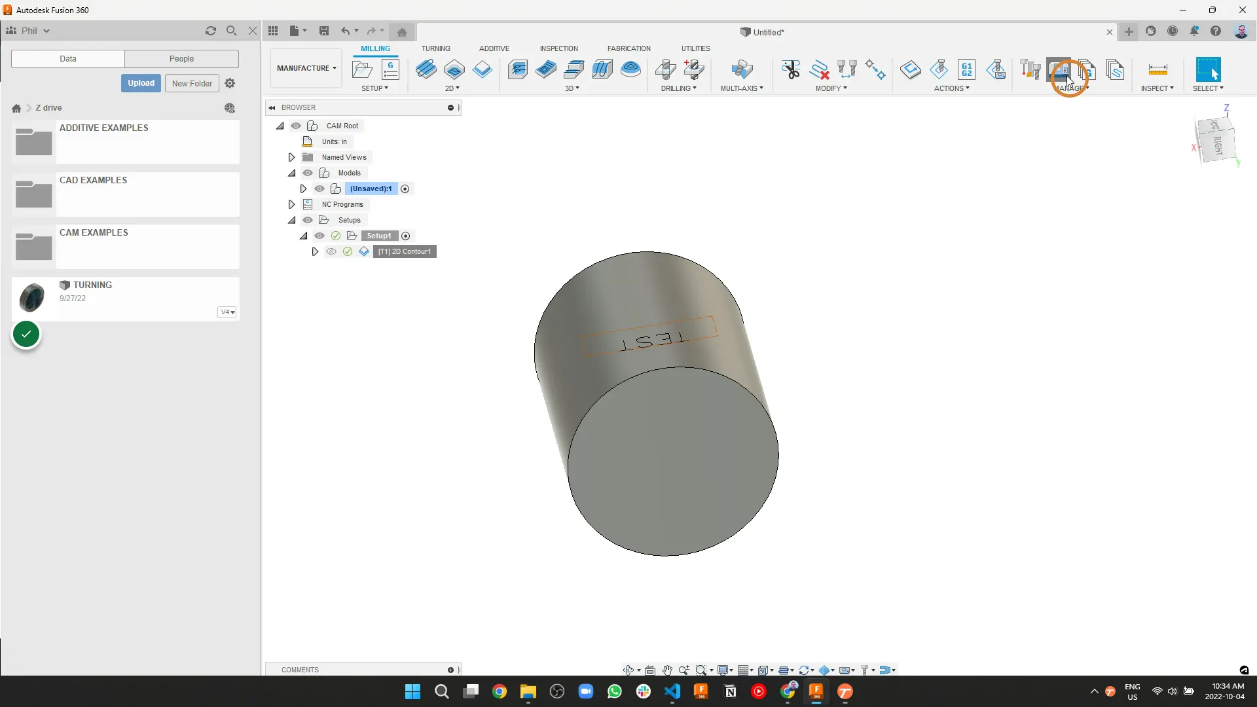Toggle visibility eye of Setups folder
The image size is (1257, 707).
click(x=308, y=220)
